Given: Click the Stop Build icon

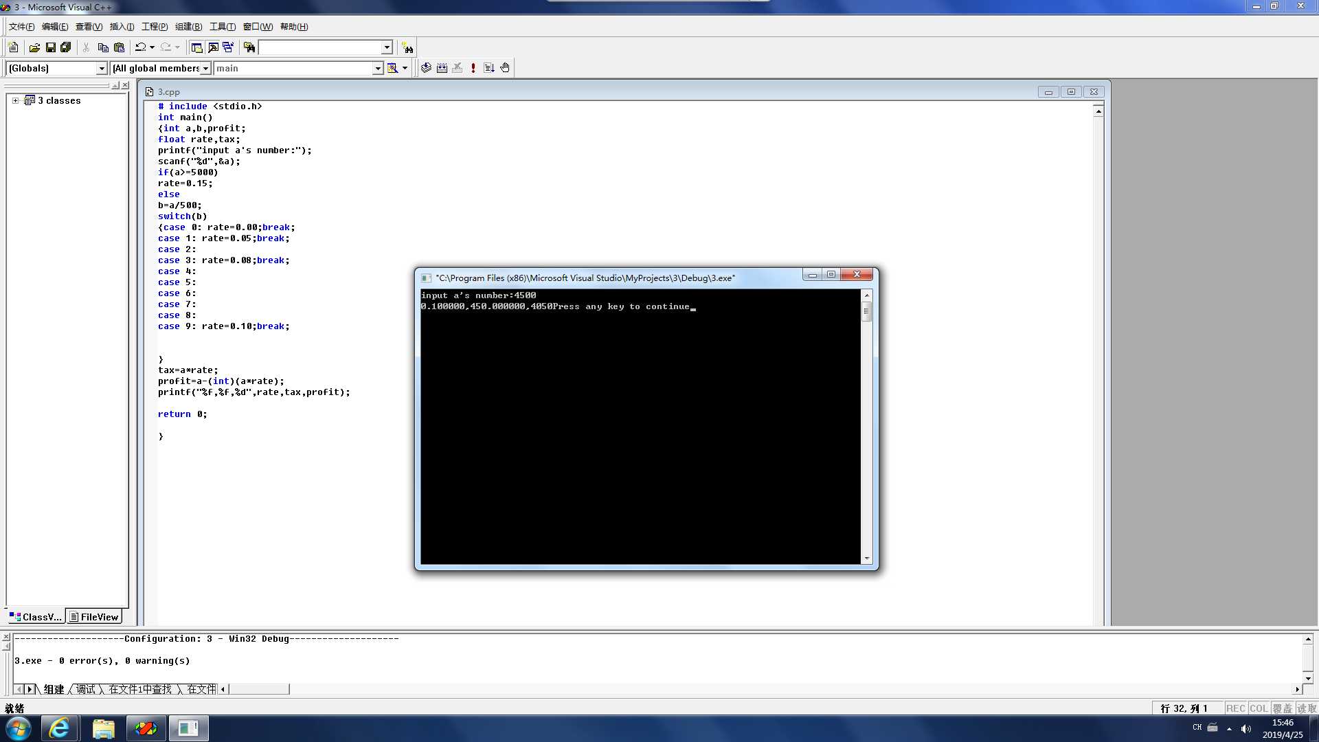Looking at the screenshot, I should tap(458, 68).
